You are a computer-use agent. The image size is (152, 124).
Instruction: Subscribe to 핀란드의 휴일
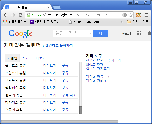(x=65, y=80)
